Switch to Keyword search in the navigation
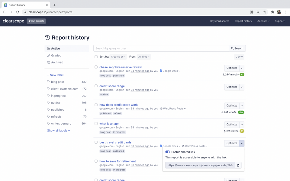290x181 pixels. pyautogui.click(x=220, y=21)
